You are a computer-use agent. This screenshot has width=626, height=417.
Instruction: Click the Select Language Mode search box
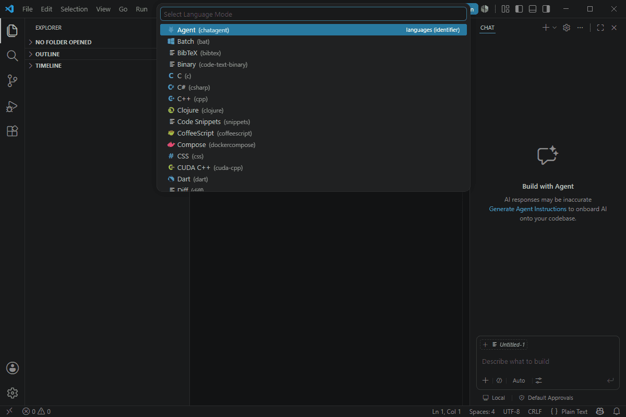point(314,14)
